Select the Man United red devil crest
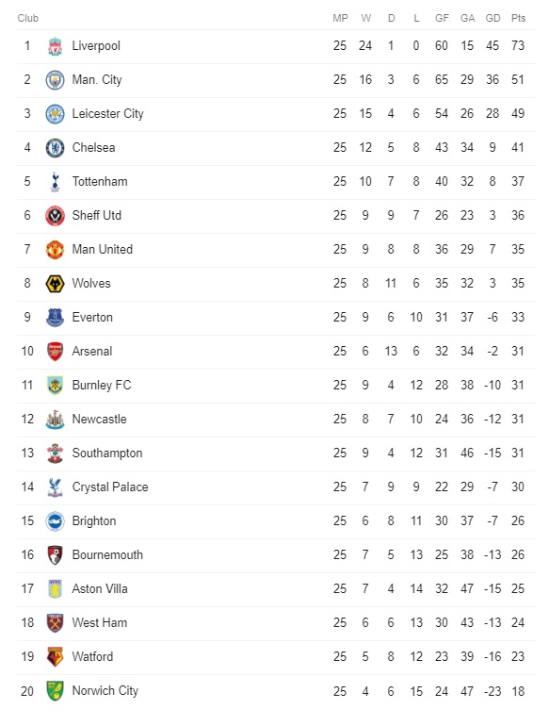Screen dimensions: 549x726 (x=55, y=250)
